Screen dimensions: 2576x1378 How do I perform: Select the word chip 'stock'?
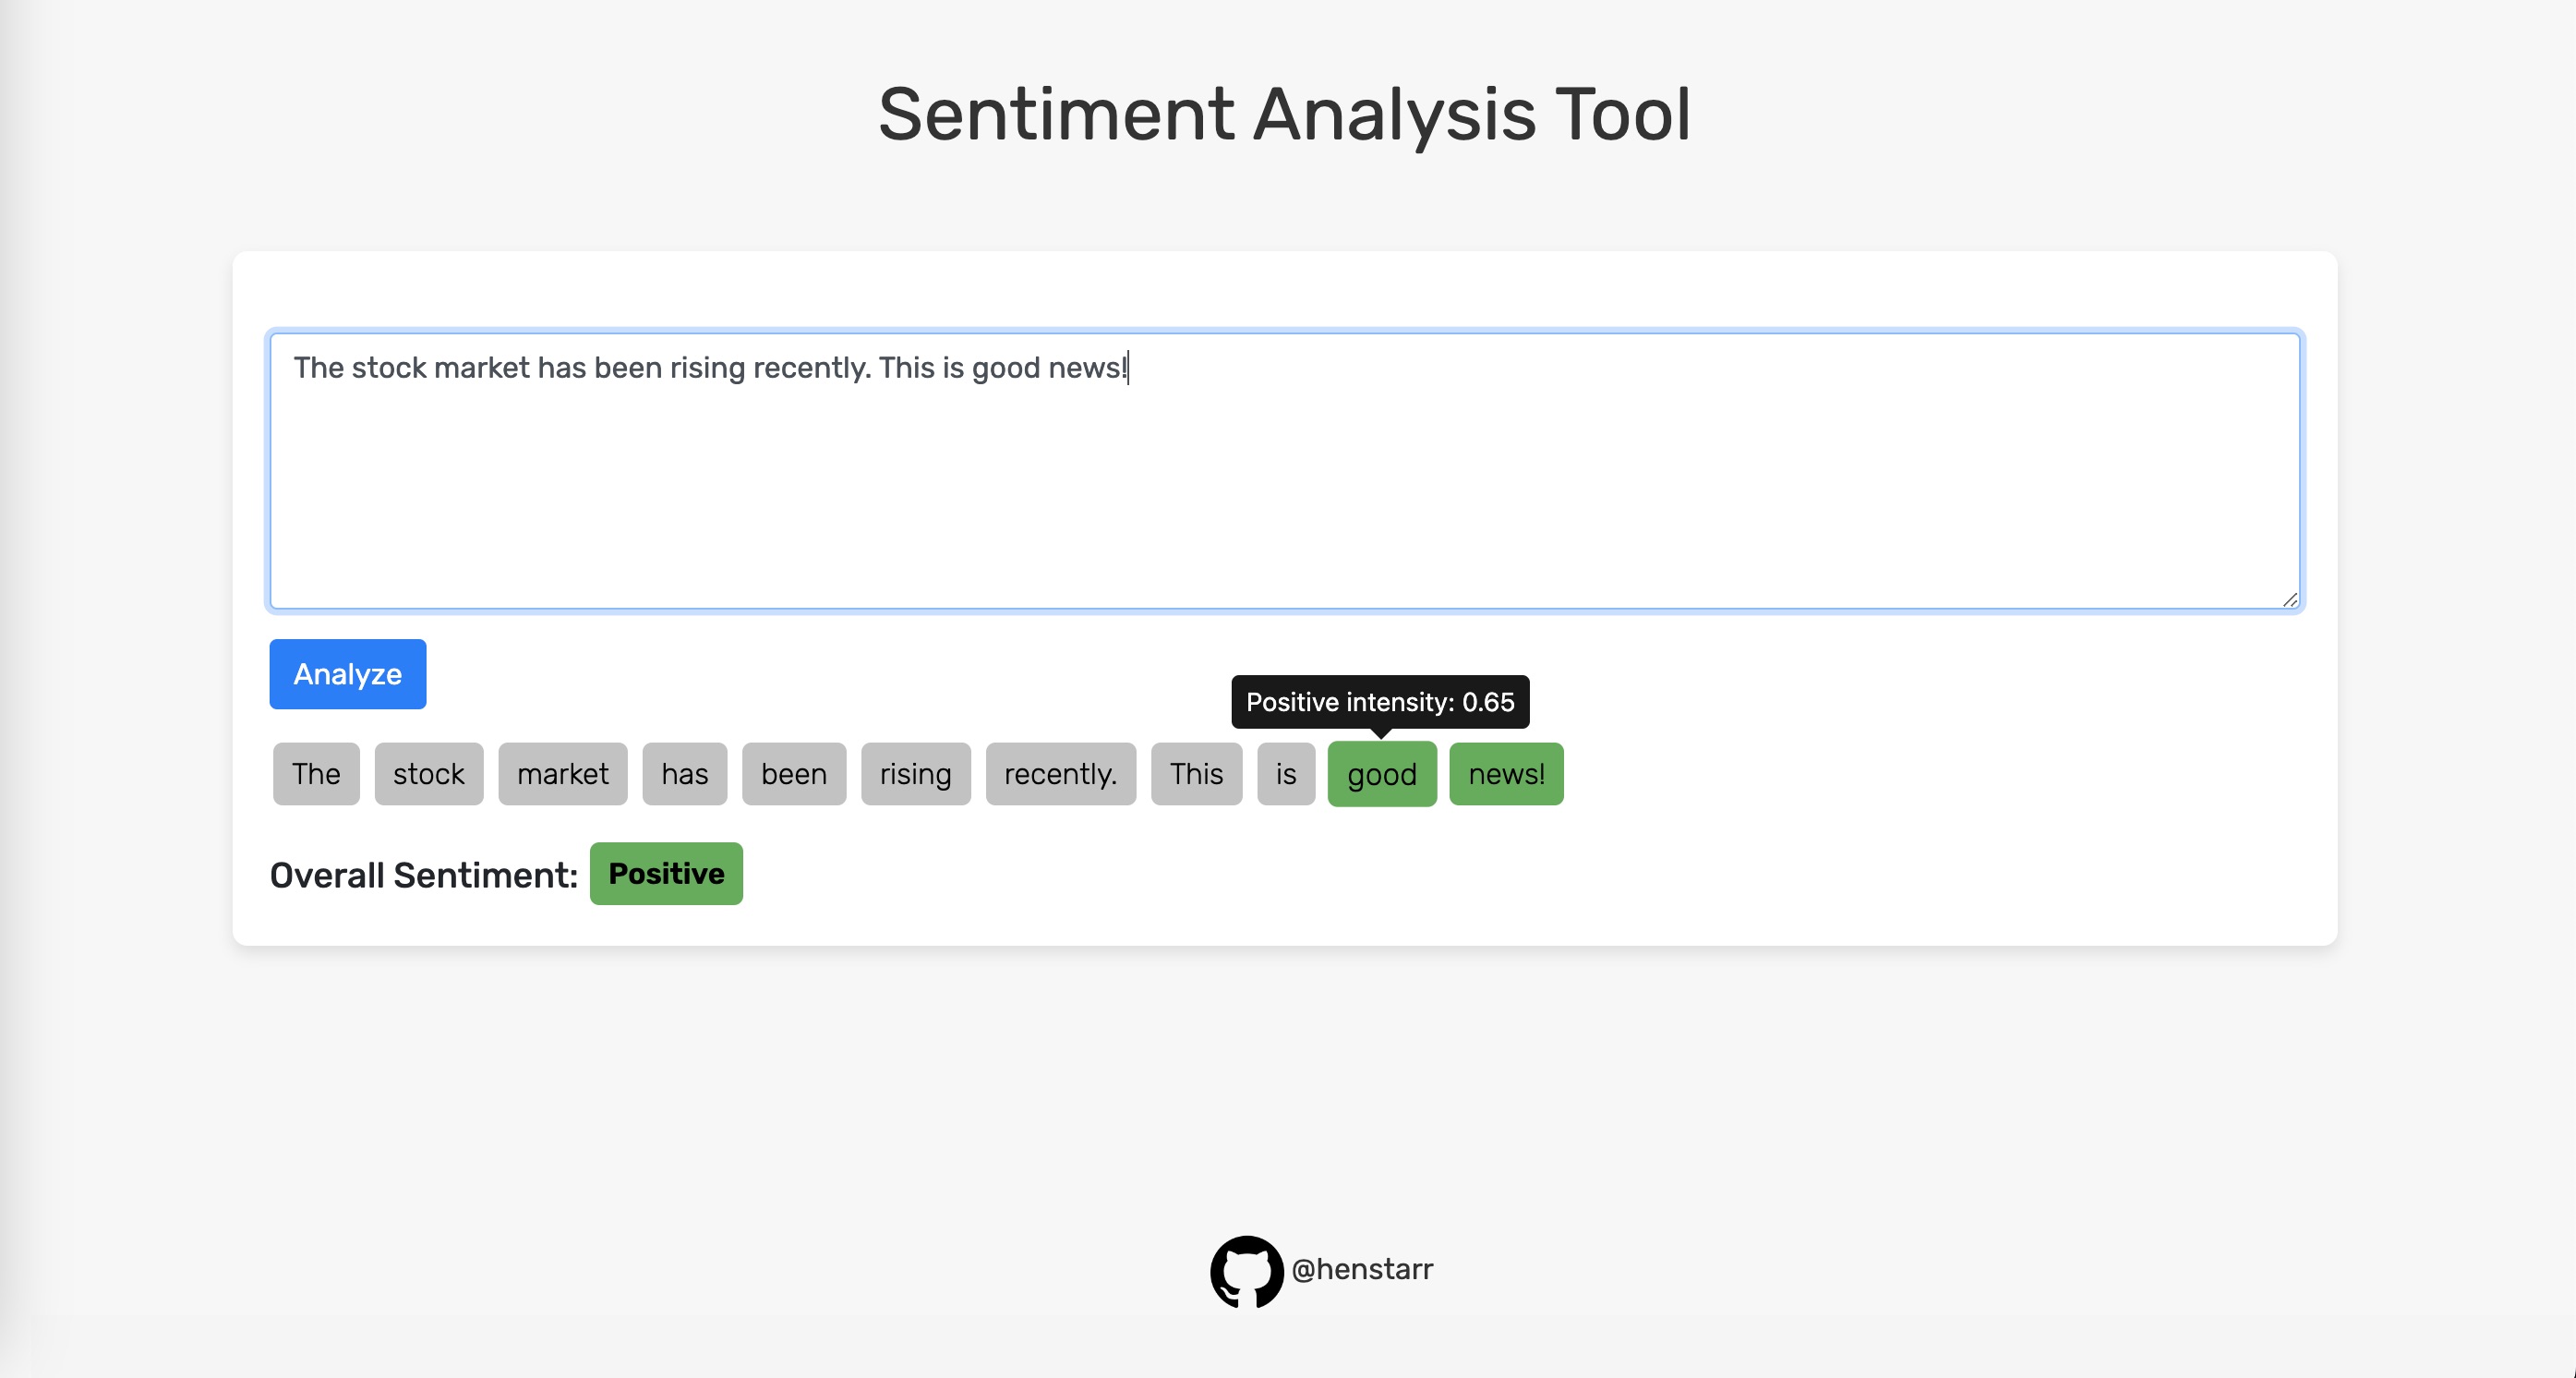(x=429, y=774)
